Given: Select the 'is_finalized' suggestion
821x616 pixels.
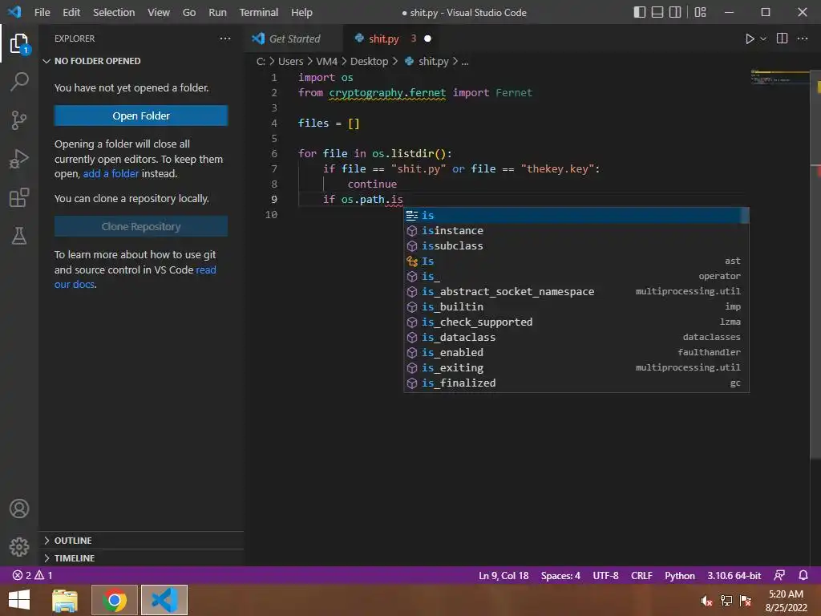Looking at the screenshot, I should 576,383.
